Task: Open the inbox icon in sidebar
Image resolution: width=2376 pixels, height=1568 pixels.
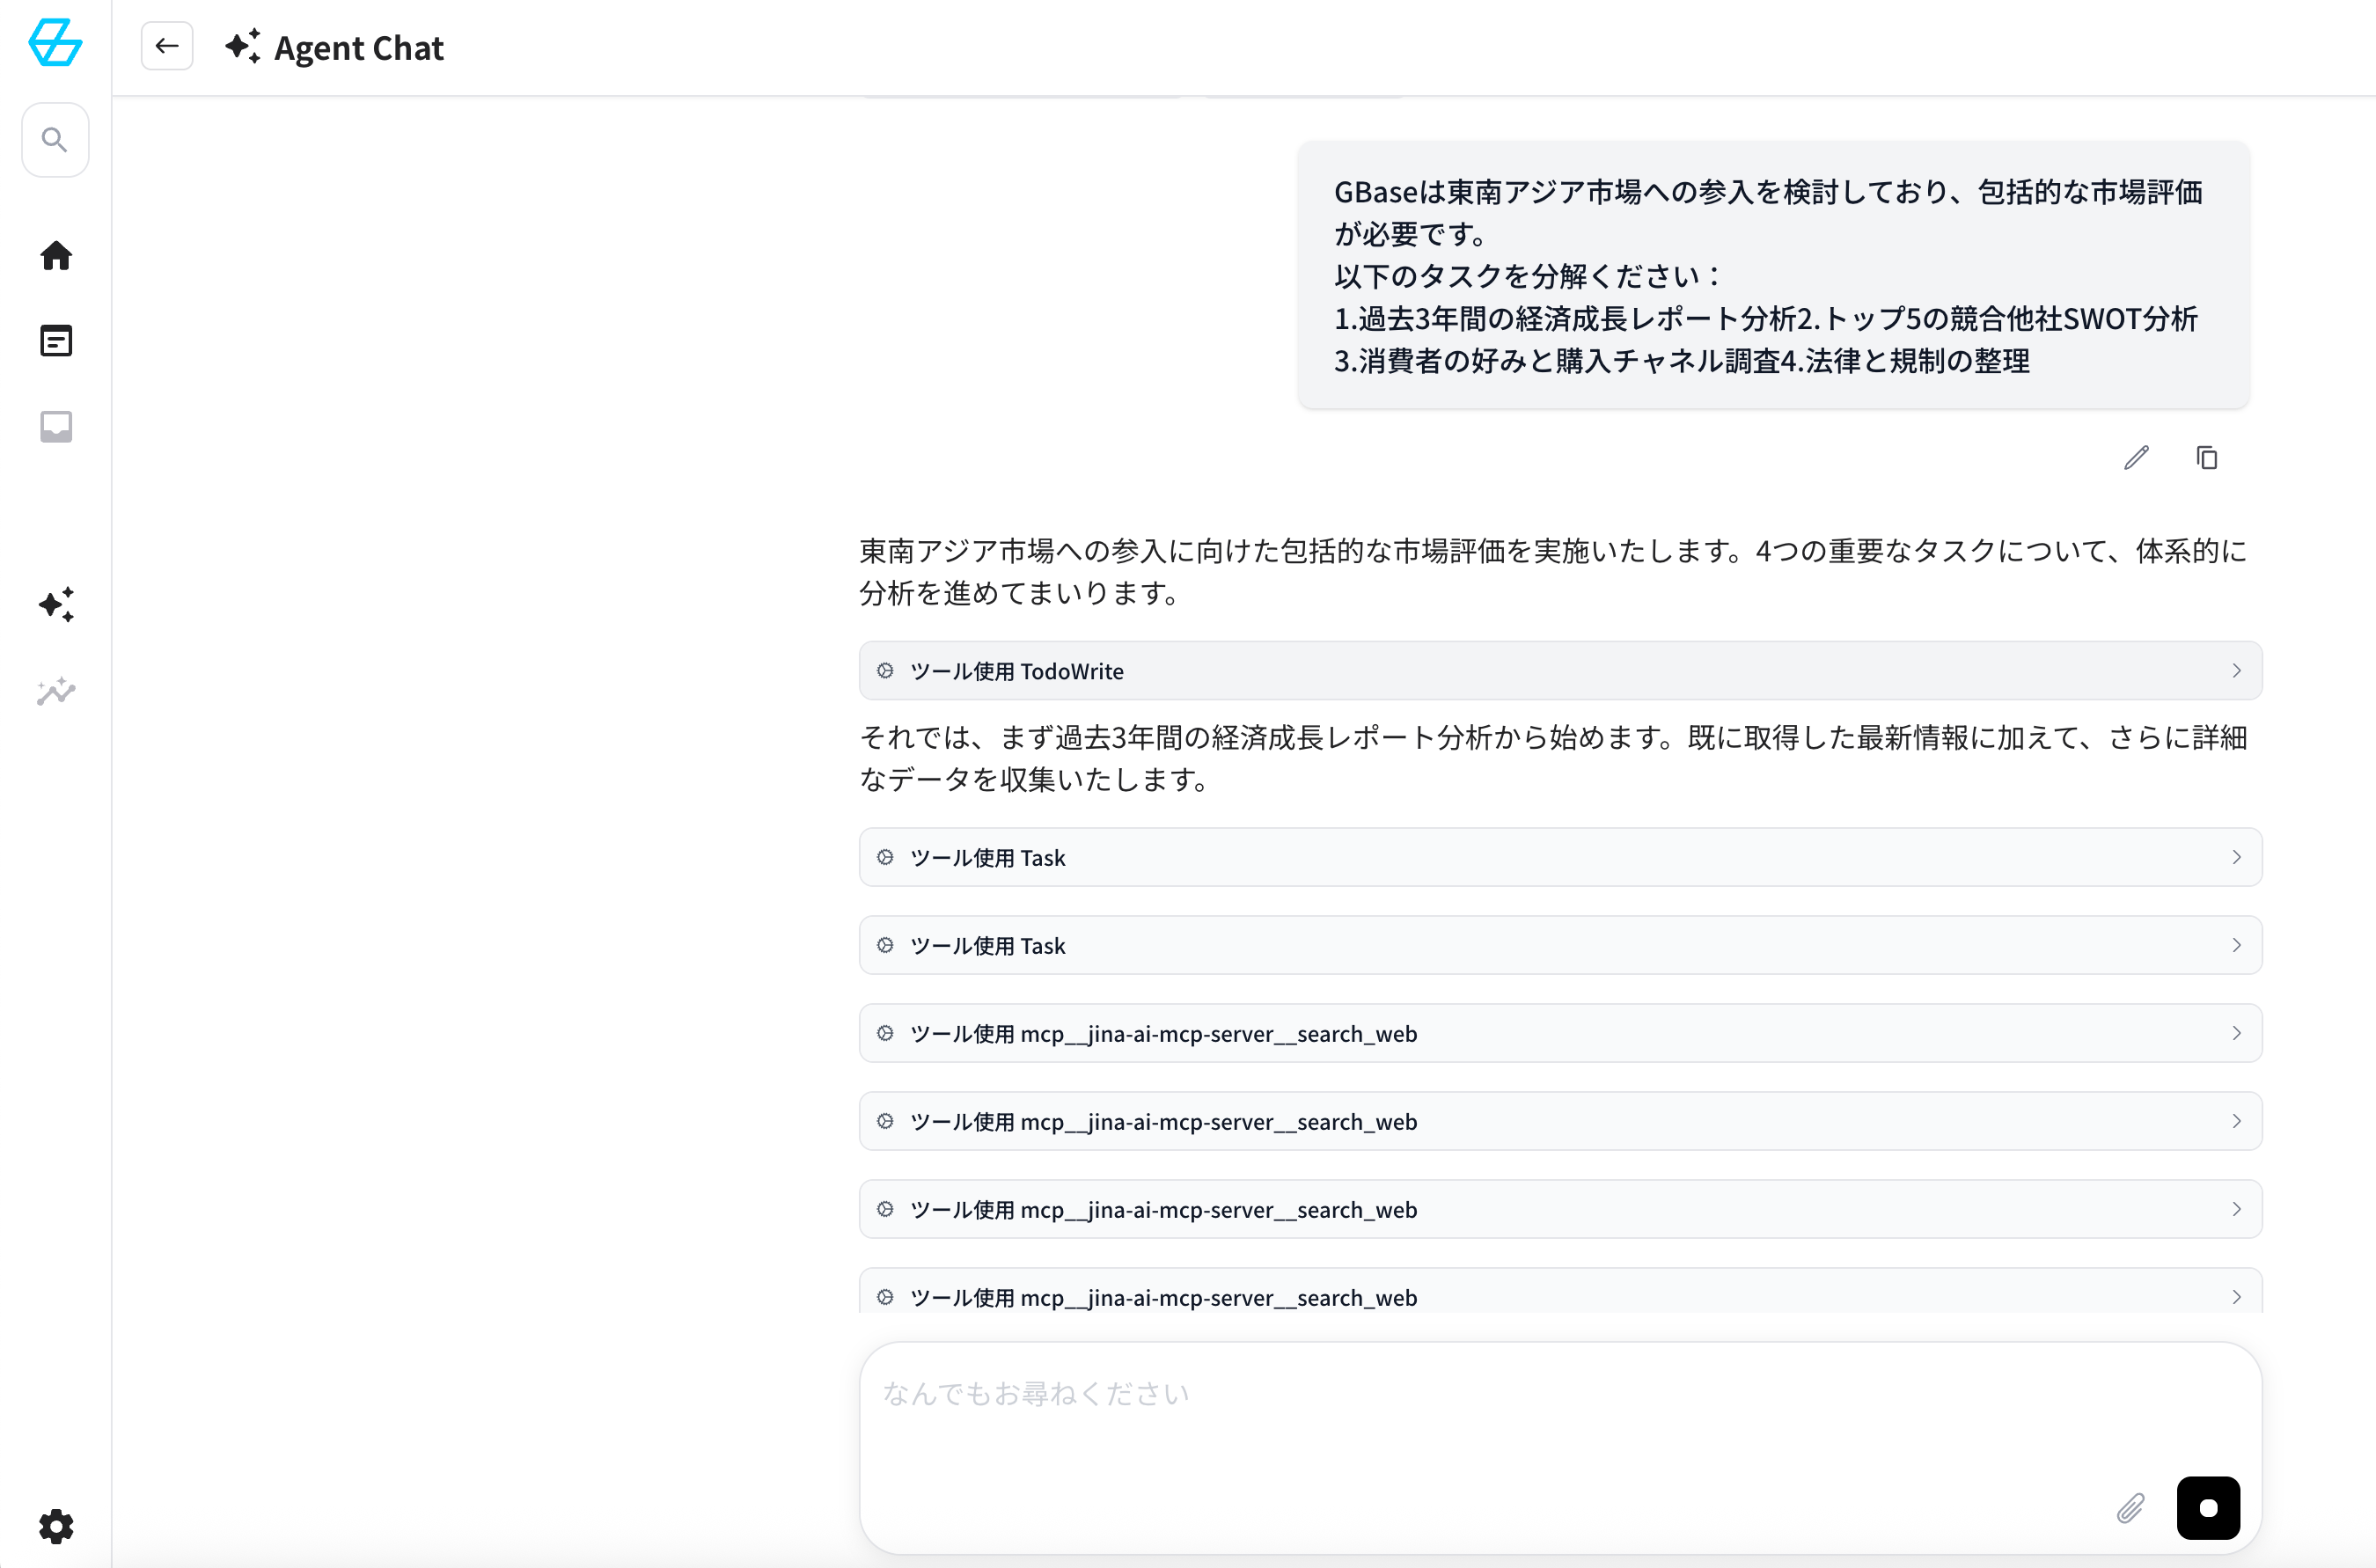Action: pyautogui.click(x=56, y=427)
